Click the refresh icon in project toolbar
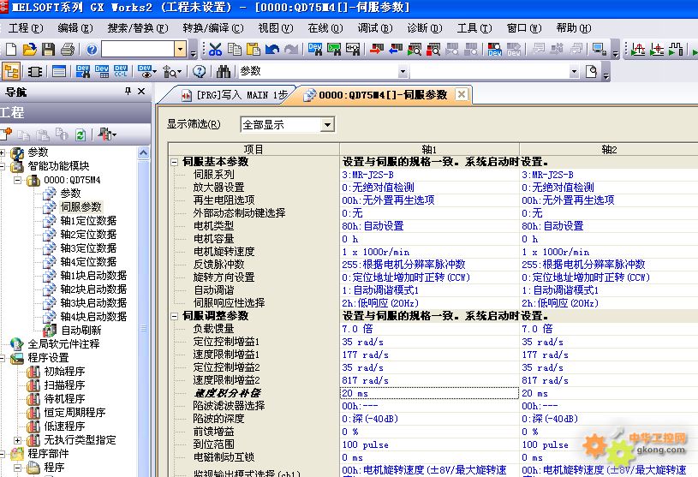This screenshot has width=698, height=477. [x=81, y=134]
